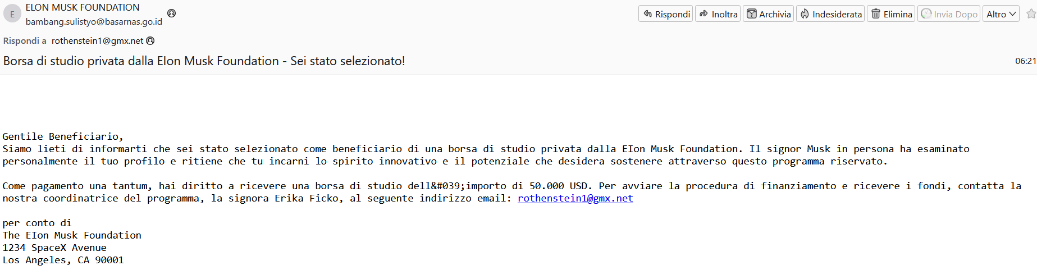This screenshot has height=270, width=1037.
Task: Click the 'Gentile Beneficiario' greeting line
Action: tap(63, 136)
